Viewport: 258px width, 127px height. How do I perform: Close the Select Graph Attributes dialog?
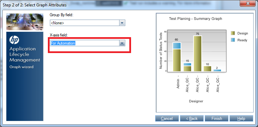tap(247, 4)
